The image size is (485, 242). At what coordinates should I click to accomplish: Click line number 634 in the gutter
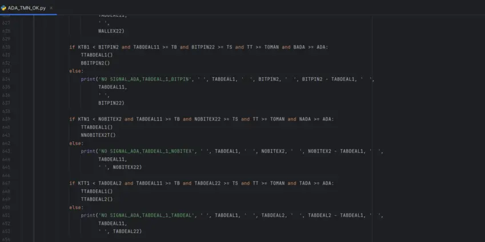(6, 79)
